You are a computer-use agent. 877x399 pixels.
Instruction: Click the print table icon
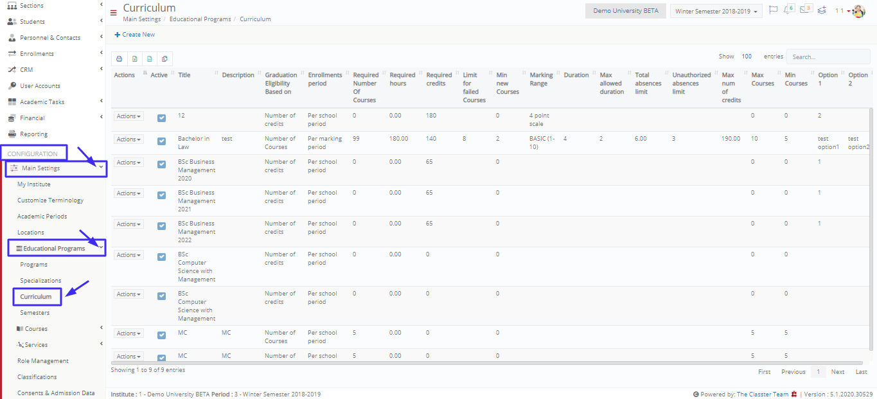(119, 59)
